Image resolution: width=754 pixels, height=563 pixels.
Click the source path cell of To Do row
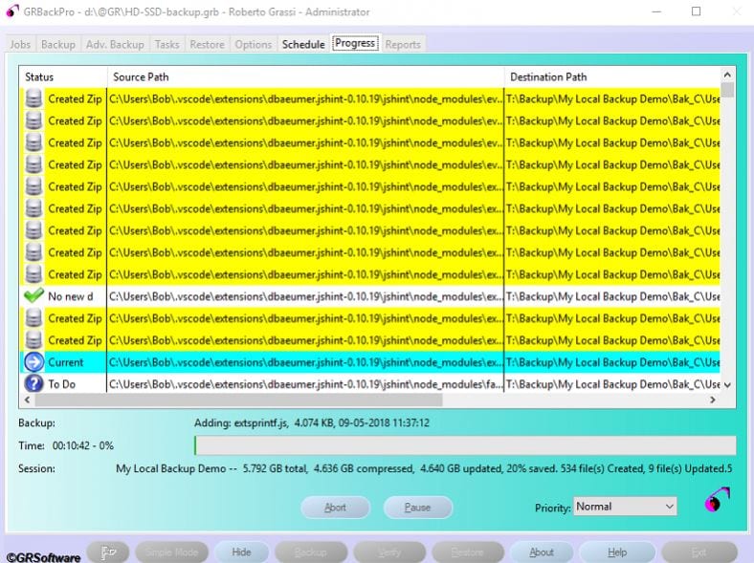pos(306,384)
